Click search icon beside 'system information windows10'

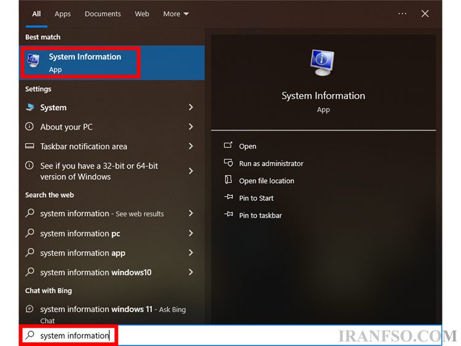pos(30,272)
